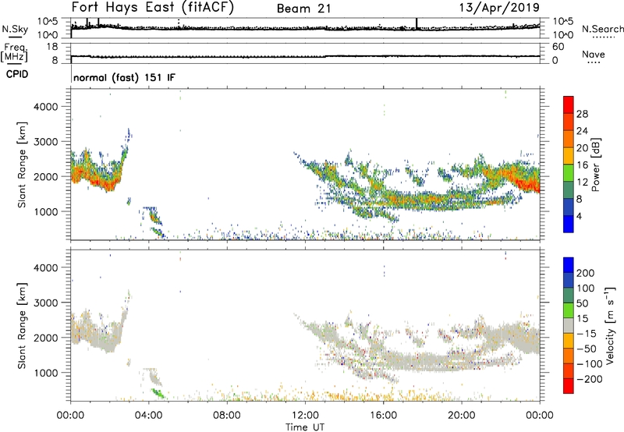Click the 'Power [dB]' color bar title
The width and height of the screenshot is (624, 432).
[595, 165]
